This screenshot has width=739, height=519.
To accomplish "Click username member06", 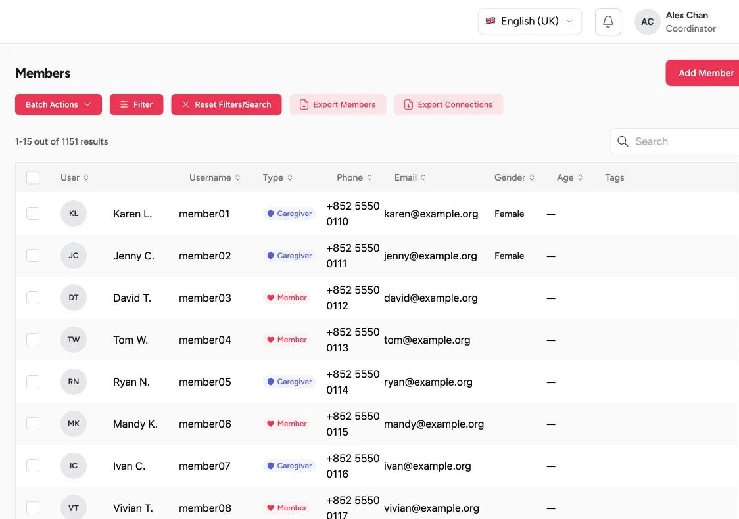I will point(205,424).
